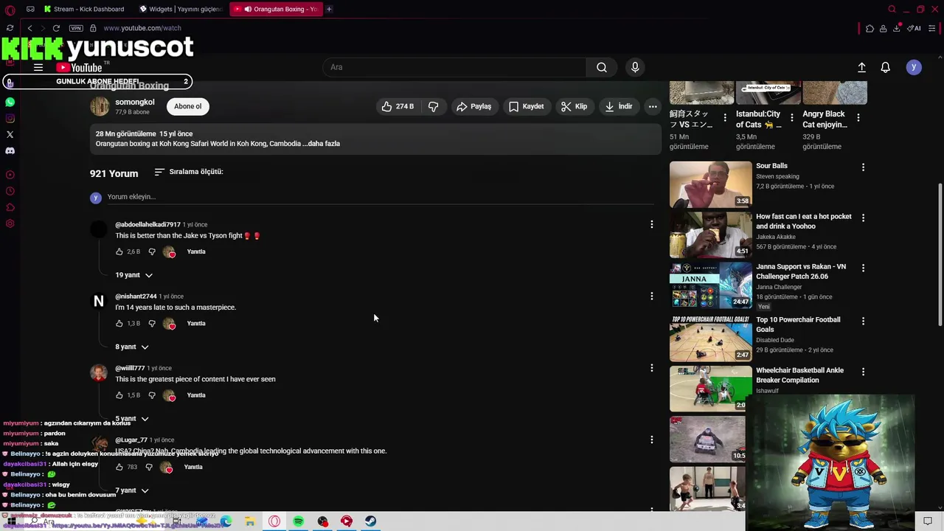Expand the 19 yanıt replies

click(x=133, y=275)
